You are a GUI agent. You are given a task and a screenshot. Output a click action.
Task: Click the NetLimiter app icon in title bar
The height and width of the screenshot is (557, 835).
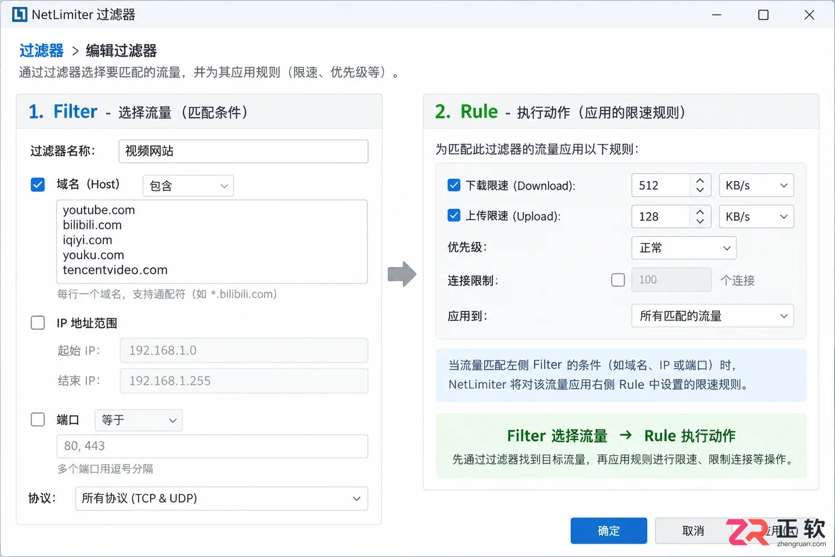click(x=20, y=15)
